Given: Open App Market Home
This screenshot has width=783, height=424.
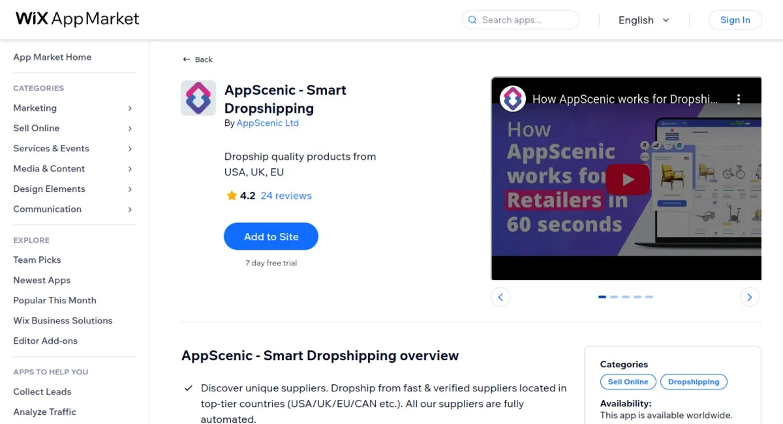Looking at the screenshot, I should click(52, 57).
